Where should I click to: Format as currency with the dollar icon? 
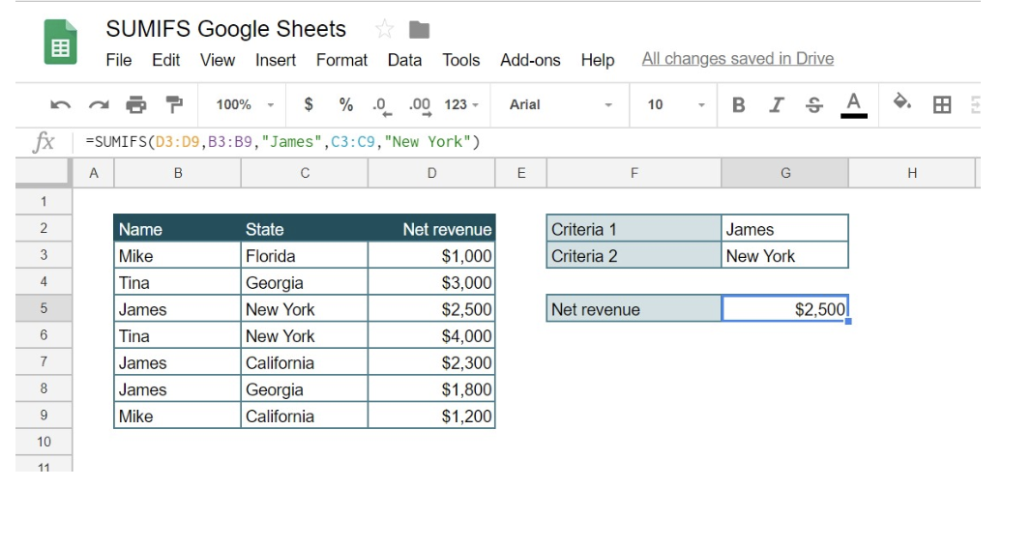coord(309,104)
